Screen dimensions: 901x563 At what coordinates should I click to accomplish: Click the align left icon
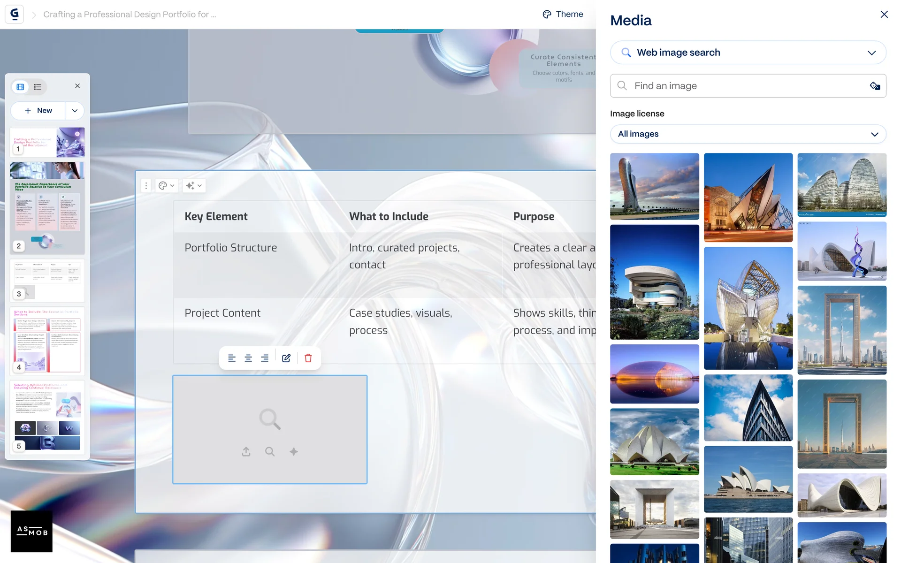click(232, 358)
